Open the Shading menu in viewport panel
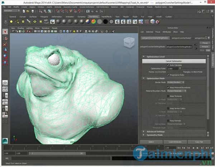Image resolution: width=215 pixels, height=167 pixels. pos(21,28)
